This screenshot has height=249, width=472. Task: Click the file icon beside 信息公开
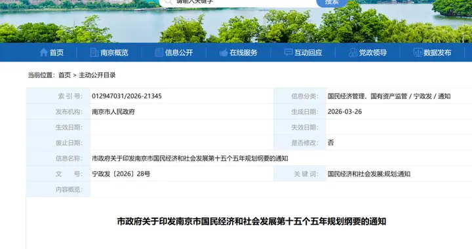[159, 52]
